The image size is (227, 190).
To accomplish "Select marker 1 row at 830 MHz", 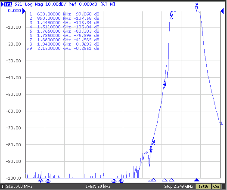I will pos(64,14).
